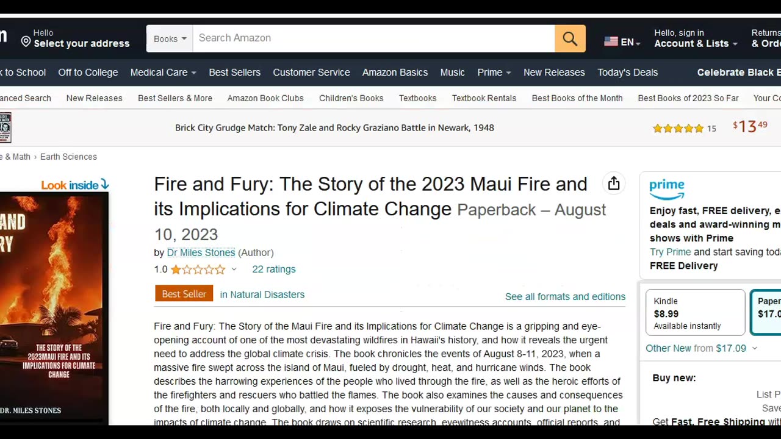Click the Fire and Fury book cover image
781x439 pixels.
tap(54, 308)
